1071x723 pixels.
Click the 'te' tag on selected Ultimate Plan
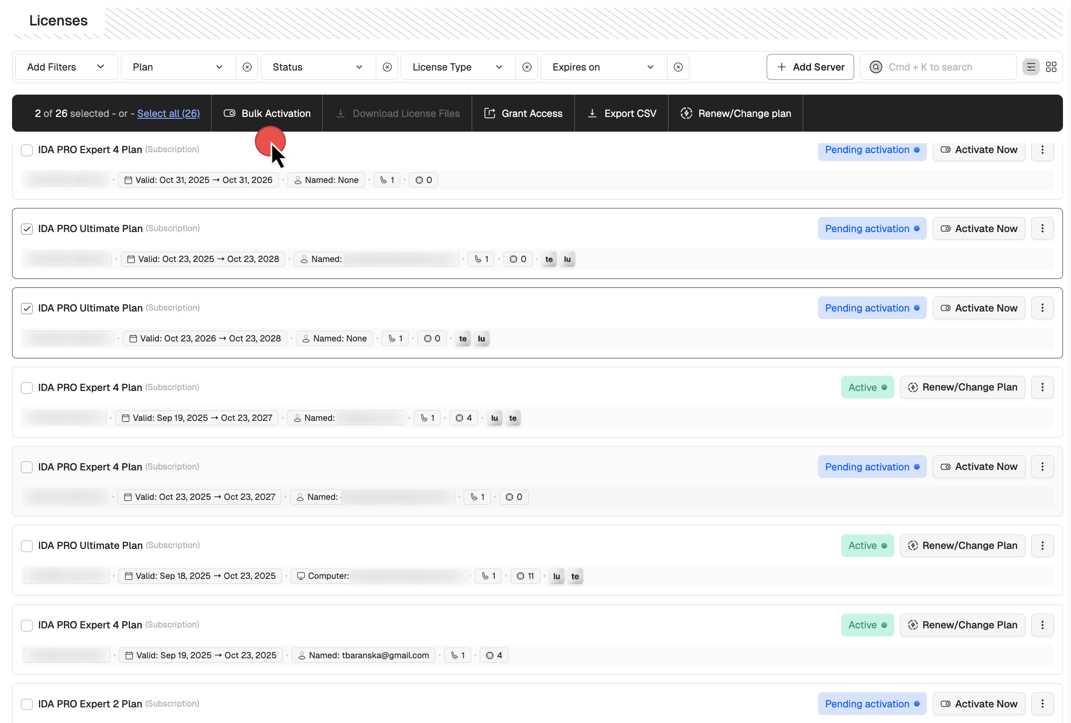[548, 259]
